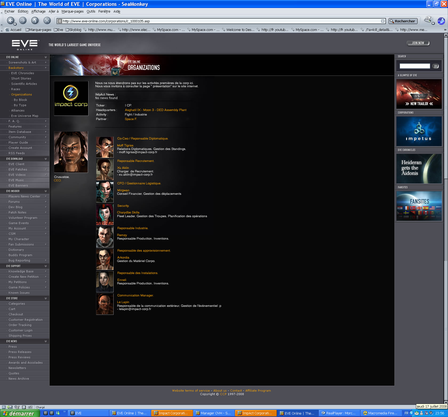
Task: Click the JOIN NOW button
Action: pyautogui.click(x=418, y=43)
